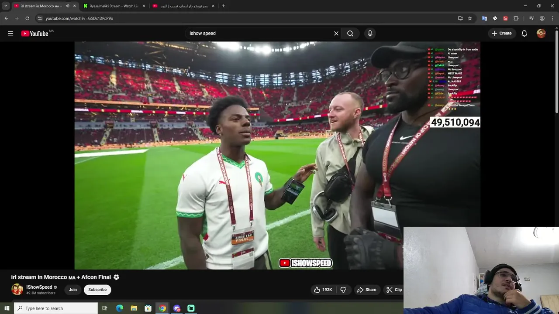
Task: Click the Chrome taskbar icon
Action: tap(162, 308)
